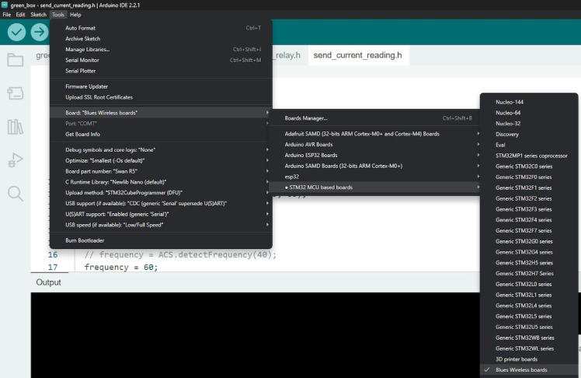Select Generic STM32H7 Series
581x378 pixels.
click(529, 274)
